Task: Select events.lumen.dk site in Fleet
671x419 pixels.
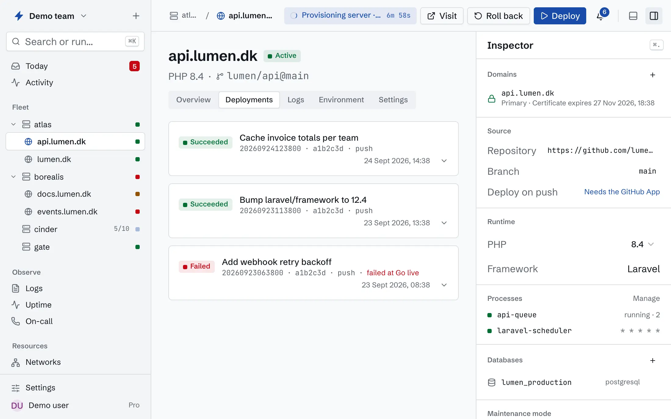Action: 75,212
